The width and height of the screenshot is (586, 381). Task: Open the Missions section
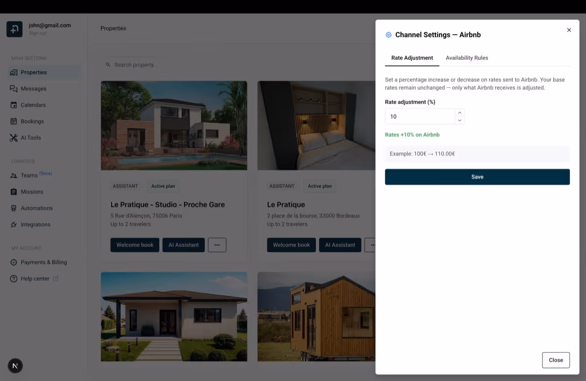[31, 191]
